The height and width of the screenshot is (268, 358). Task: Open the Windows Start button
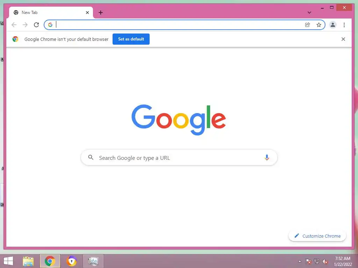click(x=8, y=261)
